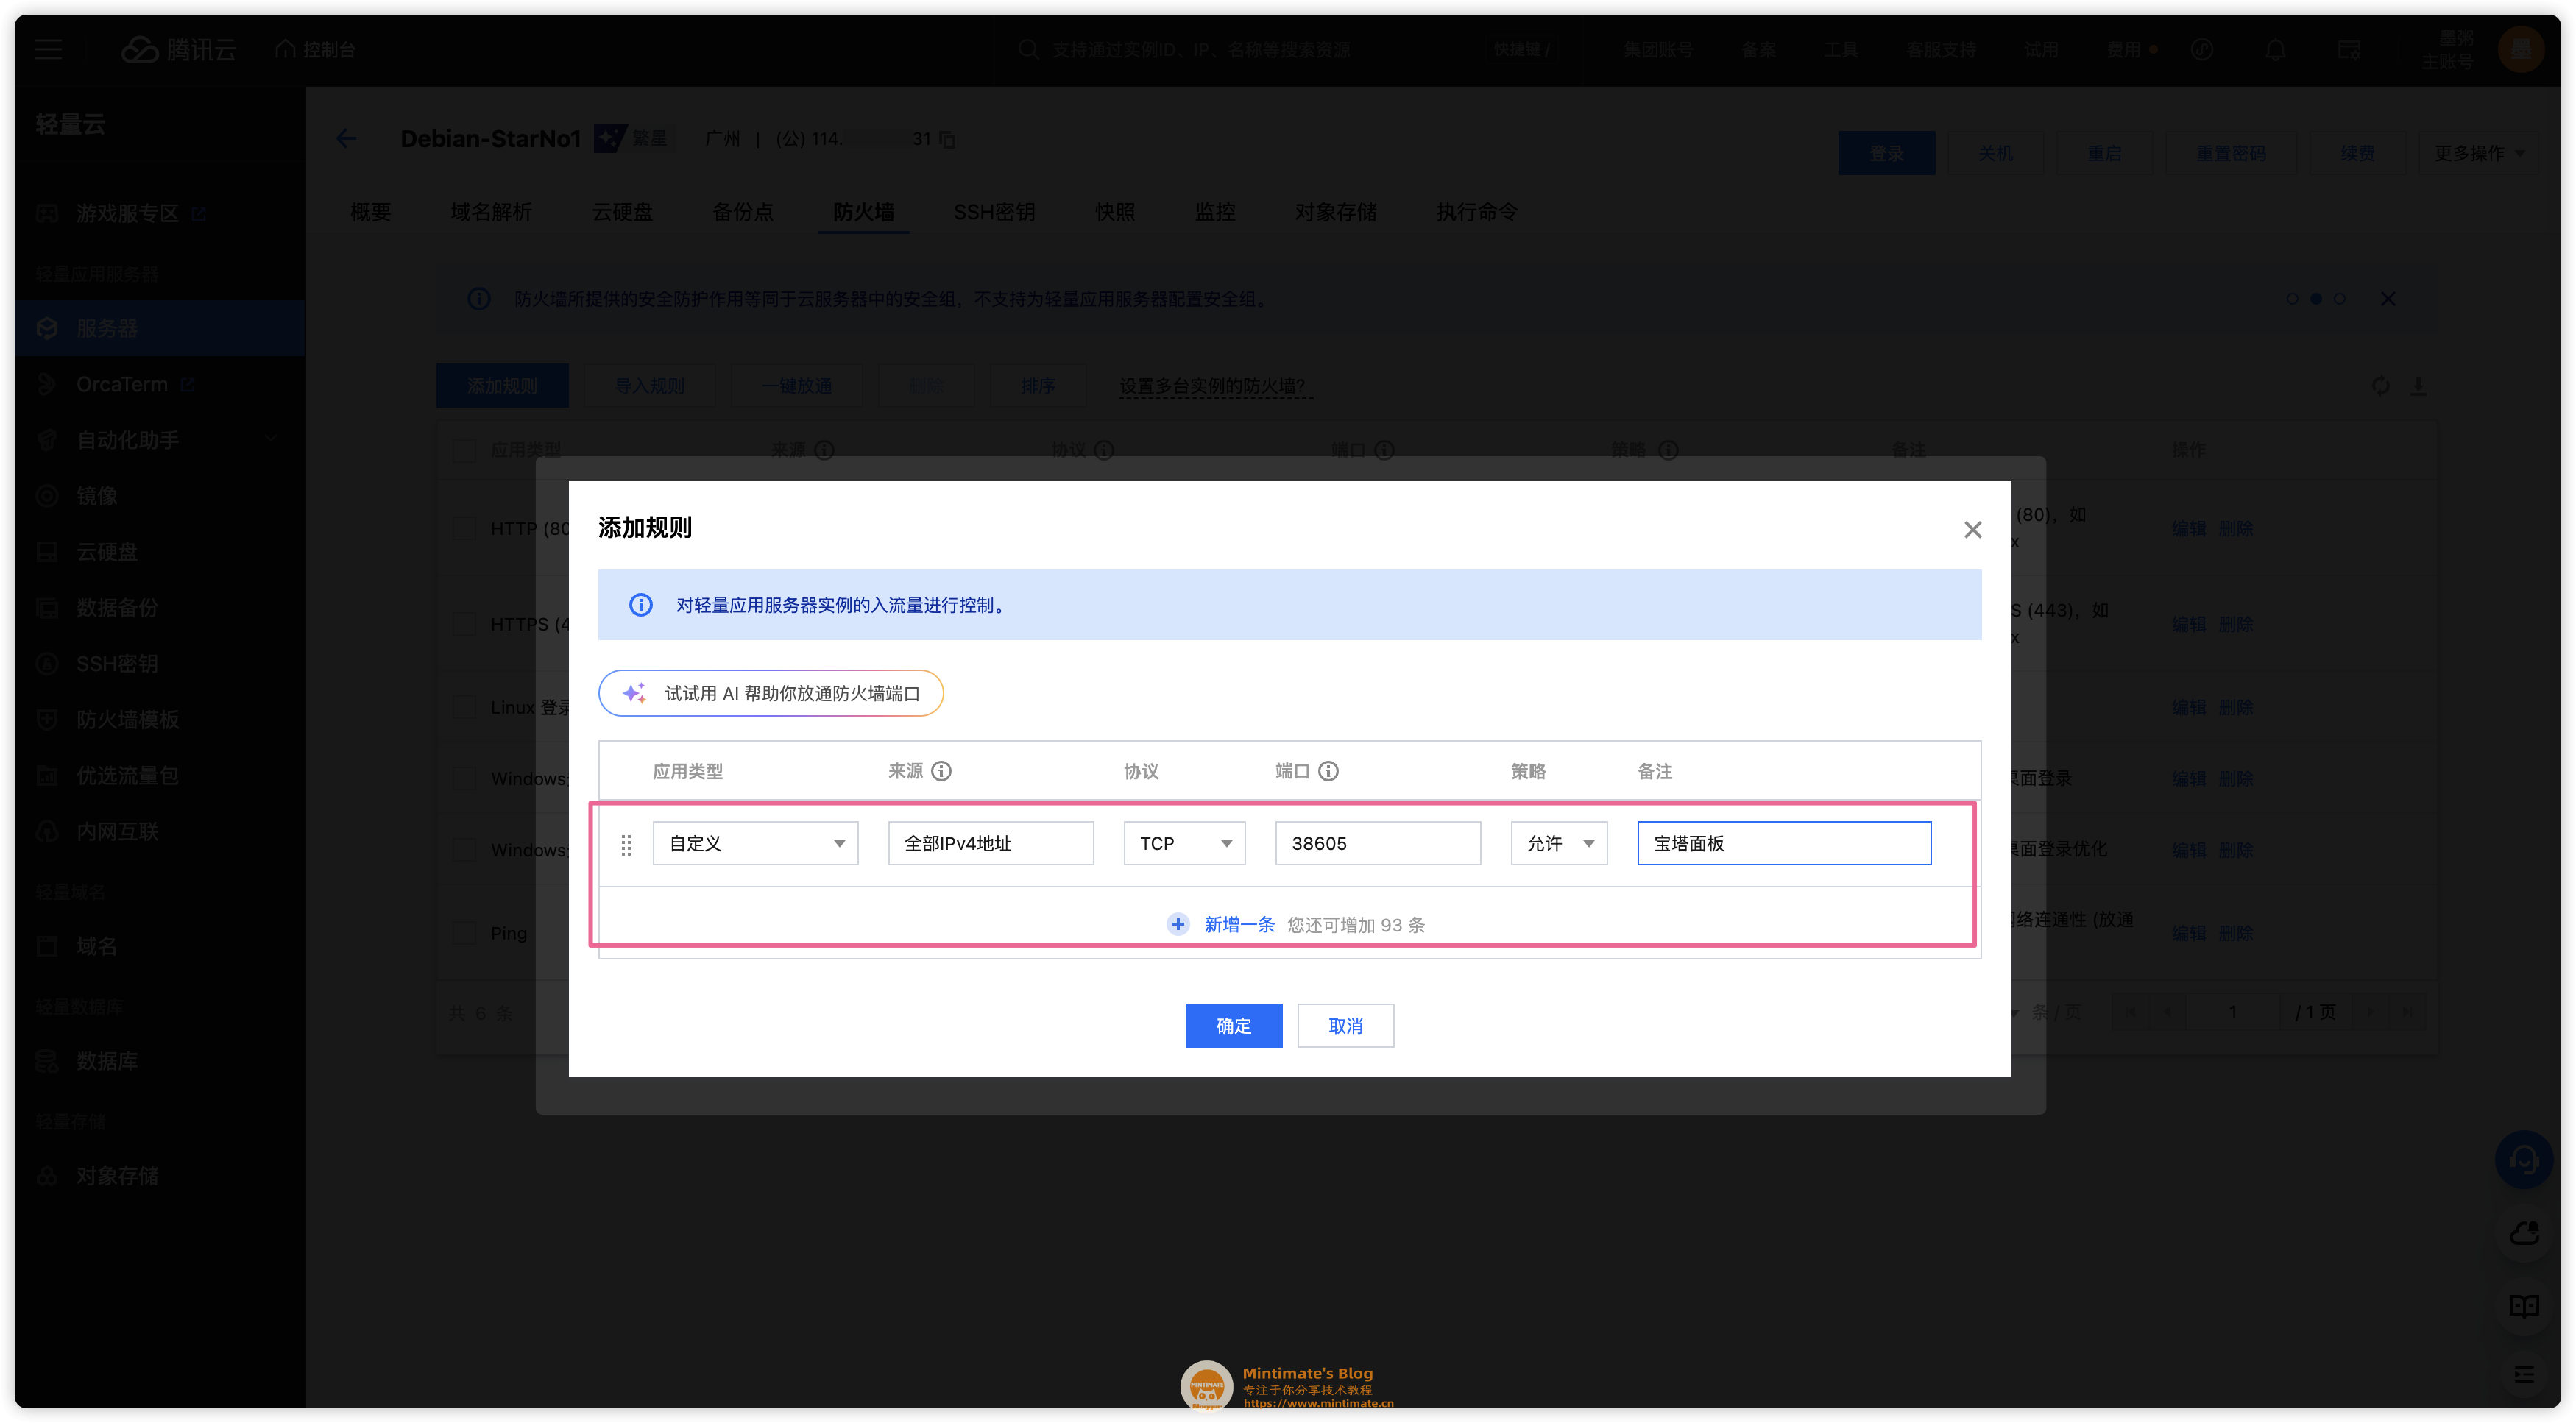Click the 重启 button
Viewport: 2576px width, 1423px height.
coord(2104,153)
